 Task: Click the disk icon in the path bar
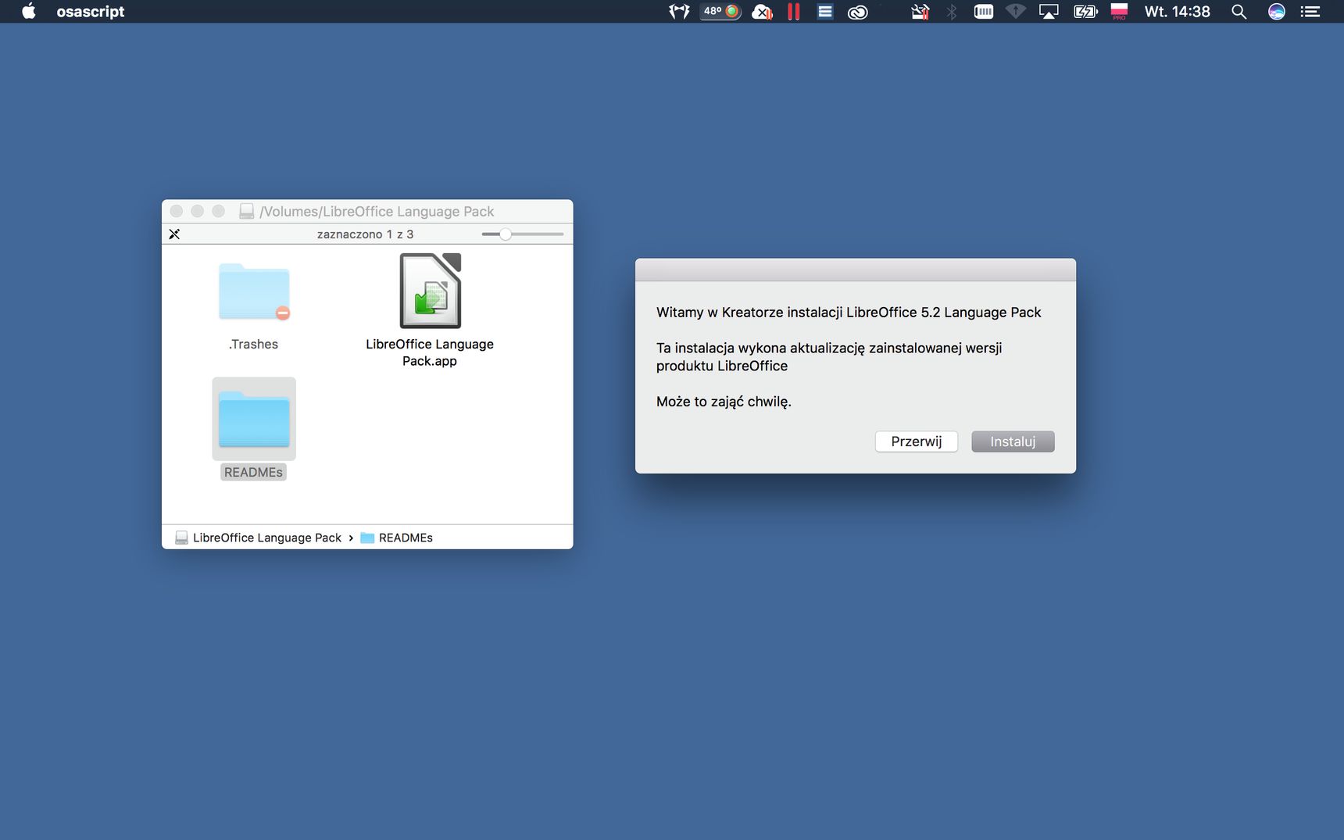(x=181, y=538)
